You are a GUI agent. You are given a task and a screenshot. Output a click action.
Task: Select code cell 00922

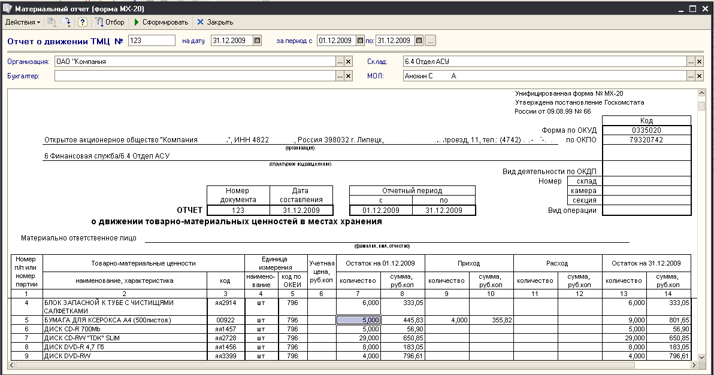pyautogui.click(x=226, y=320)
